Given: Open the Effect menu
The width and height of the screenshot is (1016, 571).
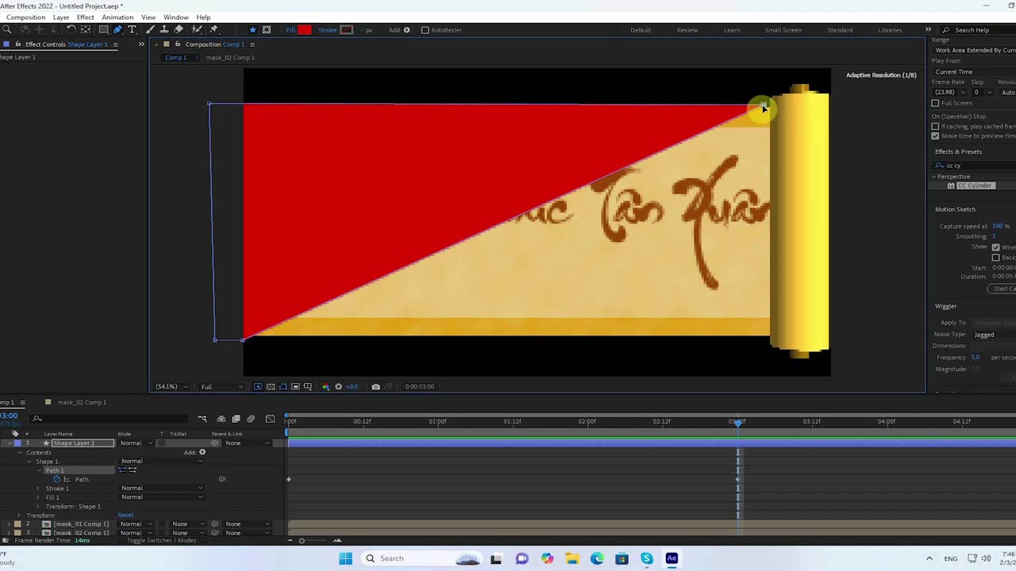Looking at the screenshot, I should coord(85,17).
